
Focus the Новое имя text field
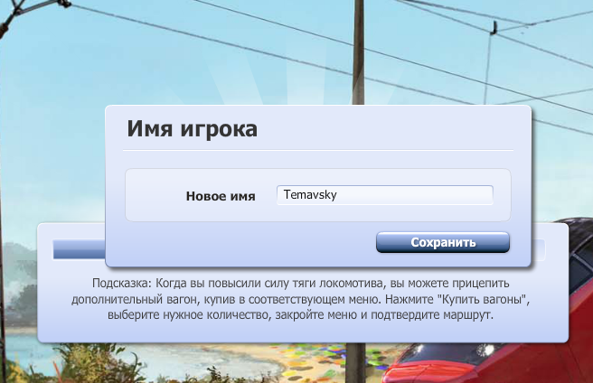tap(384, 195)
